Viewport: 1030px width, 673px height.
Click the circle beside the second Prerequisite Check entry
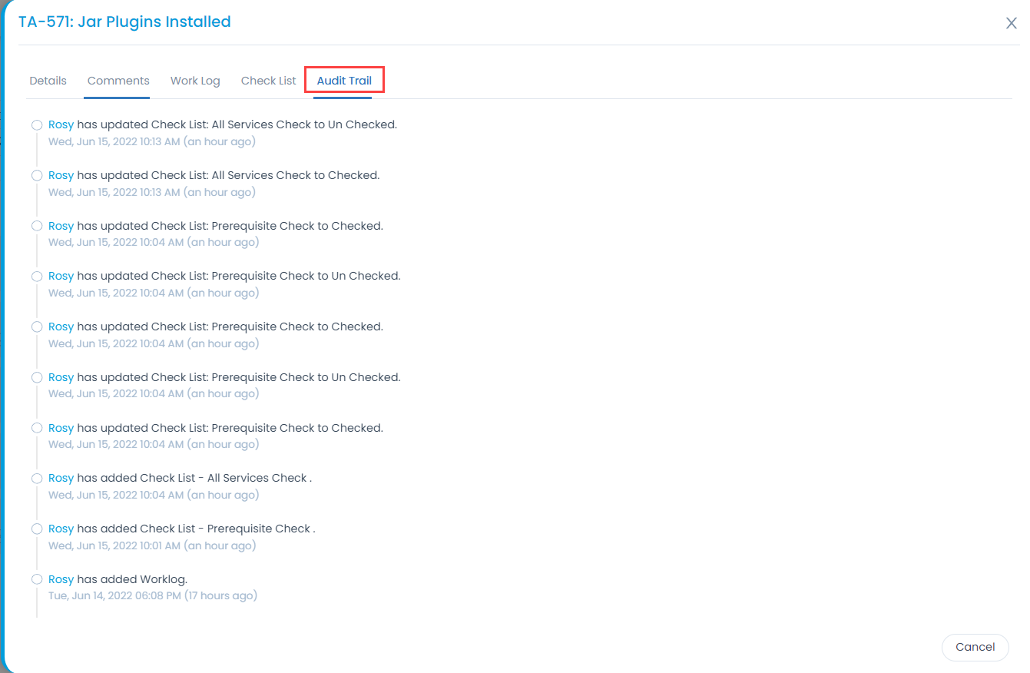point(36,275)
